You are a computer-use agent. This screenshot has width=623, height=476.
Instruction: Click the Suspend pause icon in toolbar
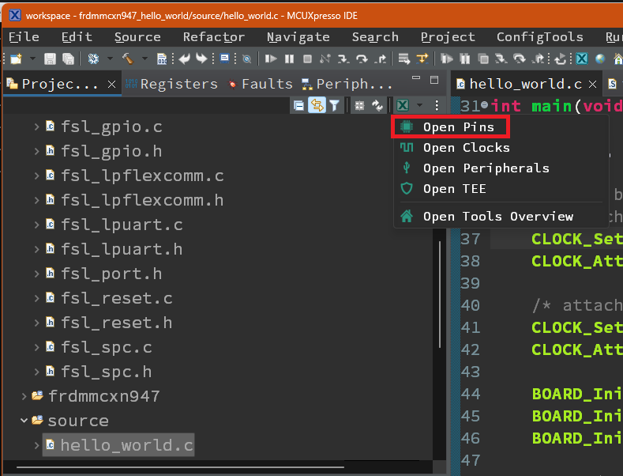coord(289,59)
